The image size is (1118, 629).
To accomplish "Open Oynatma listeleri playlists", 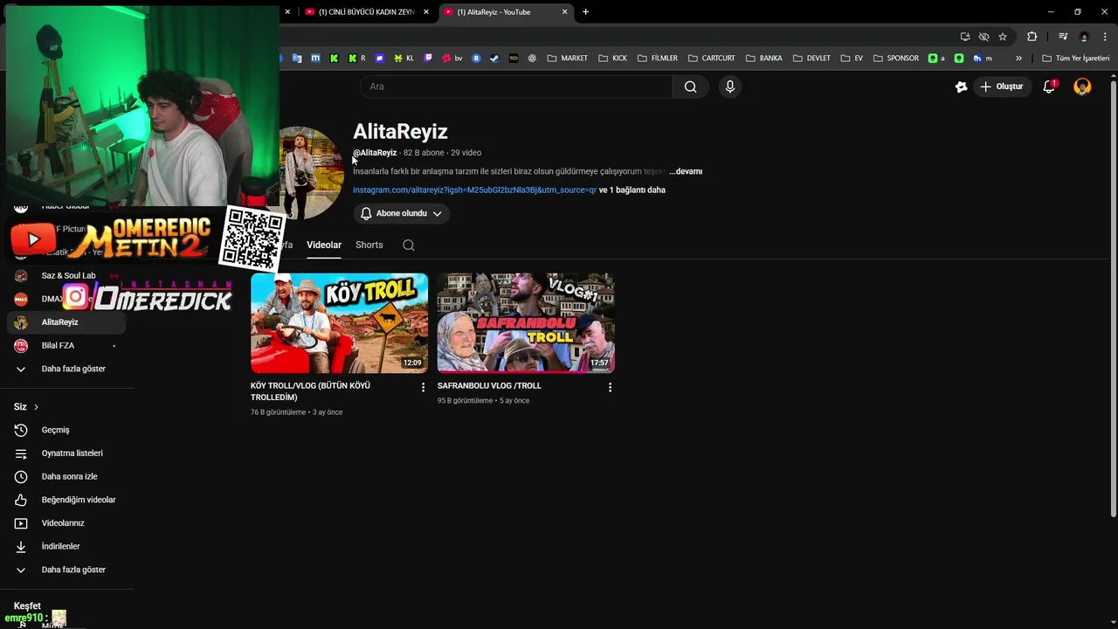I will (66, 453).
